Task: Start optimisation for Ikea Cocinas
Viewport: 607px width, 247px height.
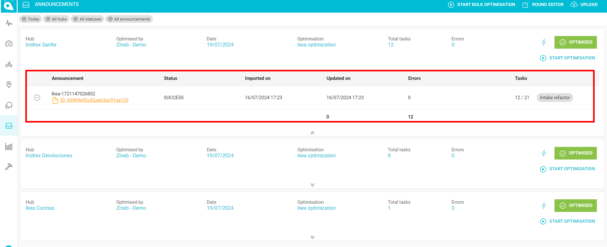Action: click(567, 221)
